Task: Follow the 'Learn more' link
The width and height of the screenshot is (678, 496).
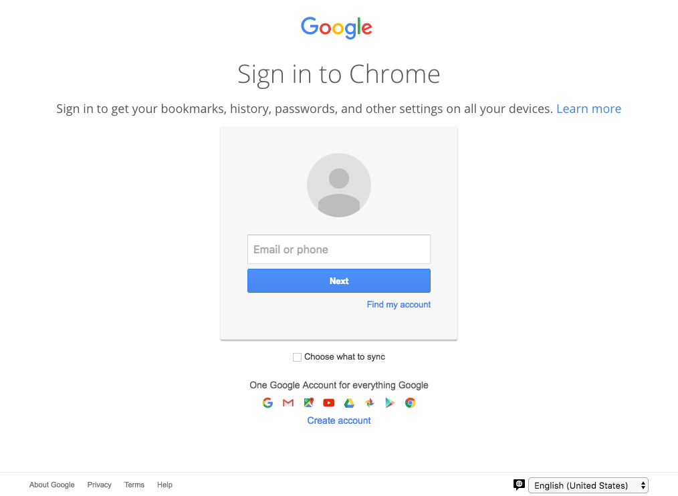Action: coord(588,109)
